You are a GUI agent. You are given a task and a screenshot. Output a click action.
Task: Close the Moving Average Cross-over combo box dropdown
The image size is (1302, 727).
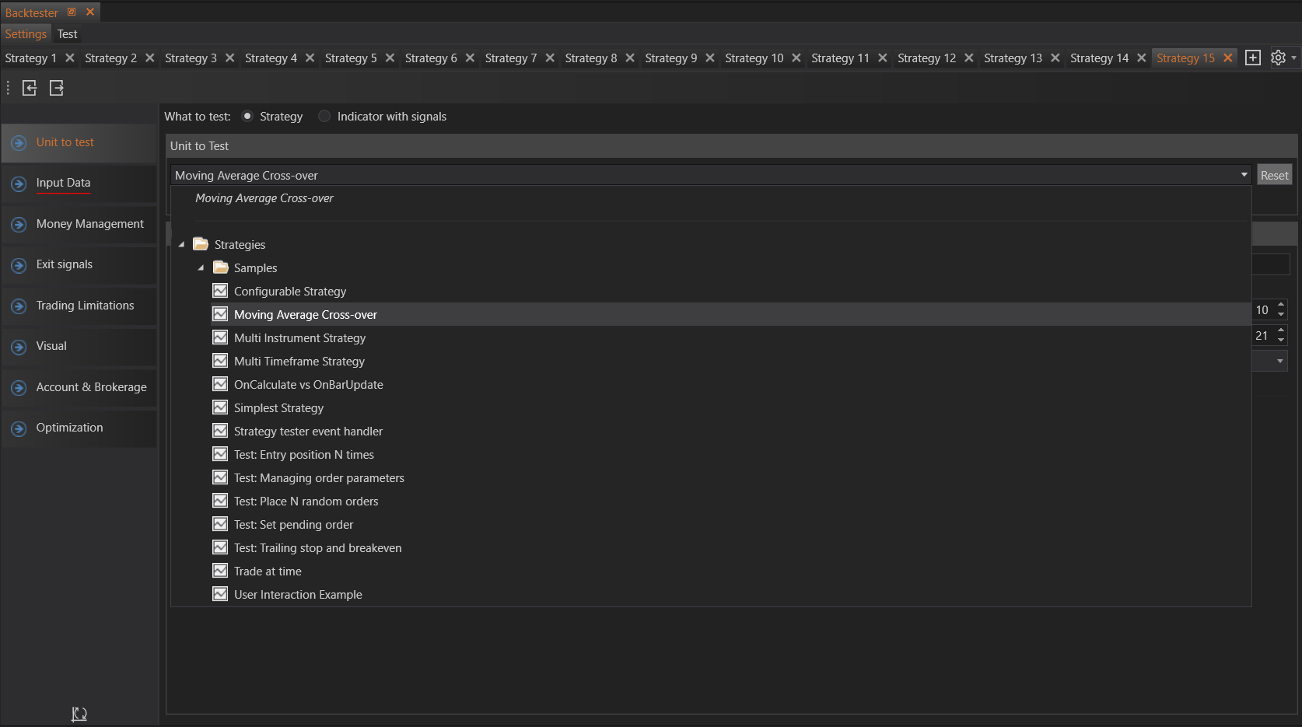click(x=1244, y=175)
